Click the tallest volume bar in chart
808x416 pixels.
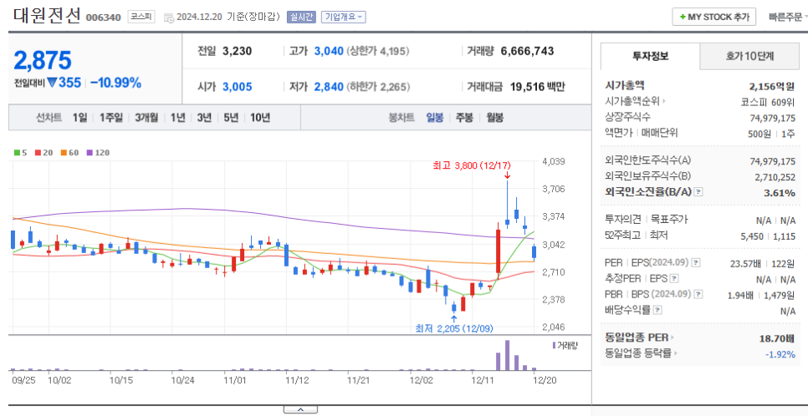507,355
